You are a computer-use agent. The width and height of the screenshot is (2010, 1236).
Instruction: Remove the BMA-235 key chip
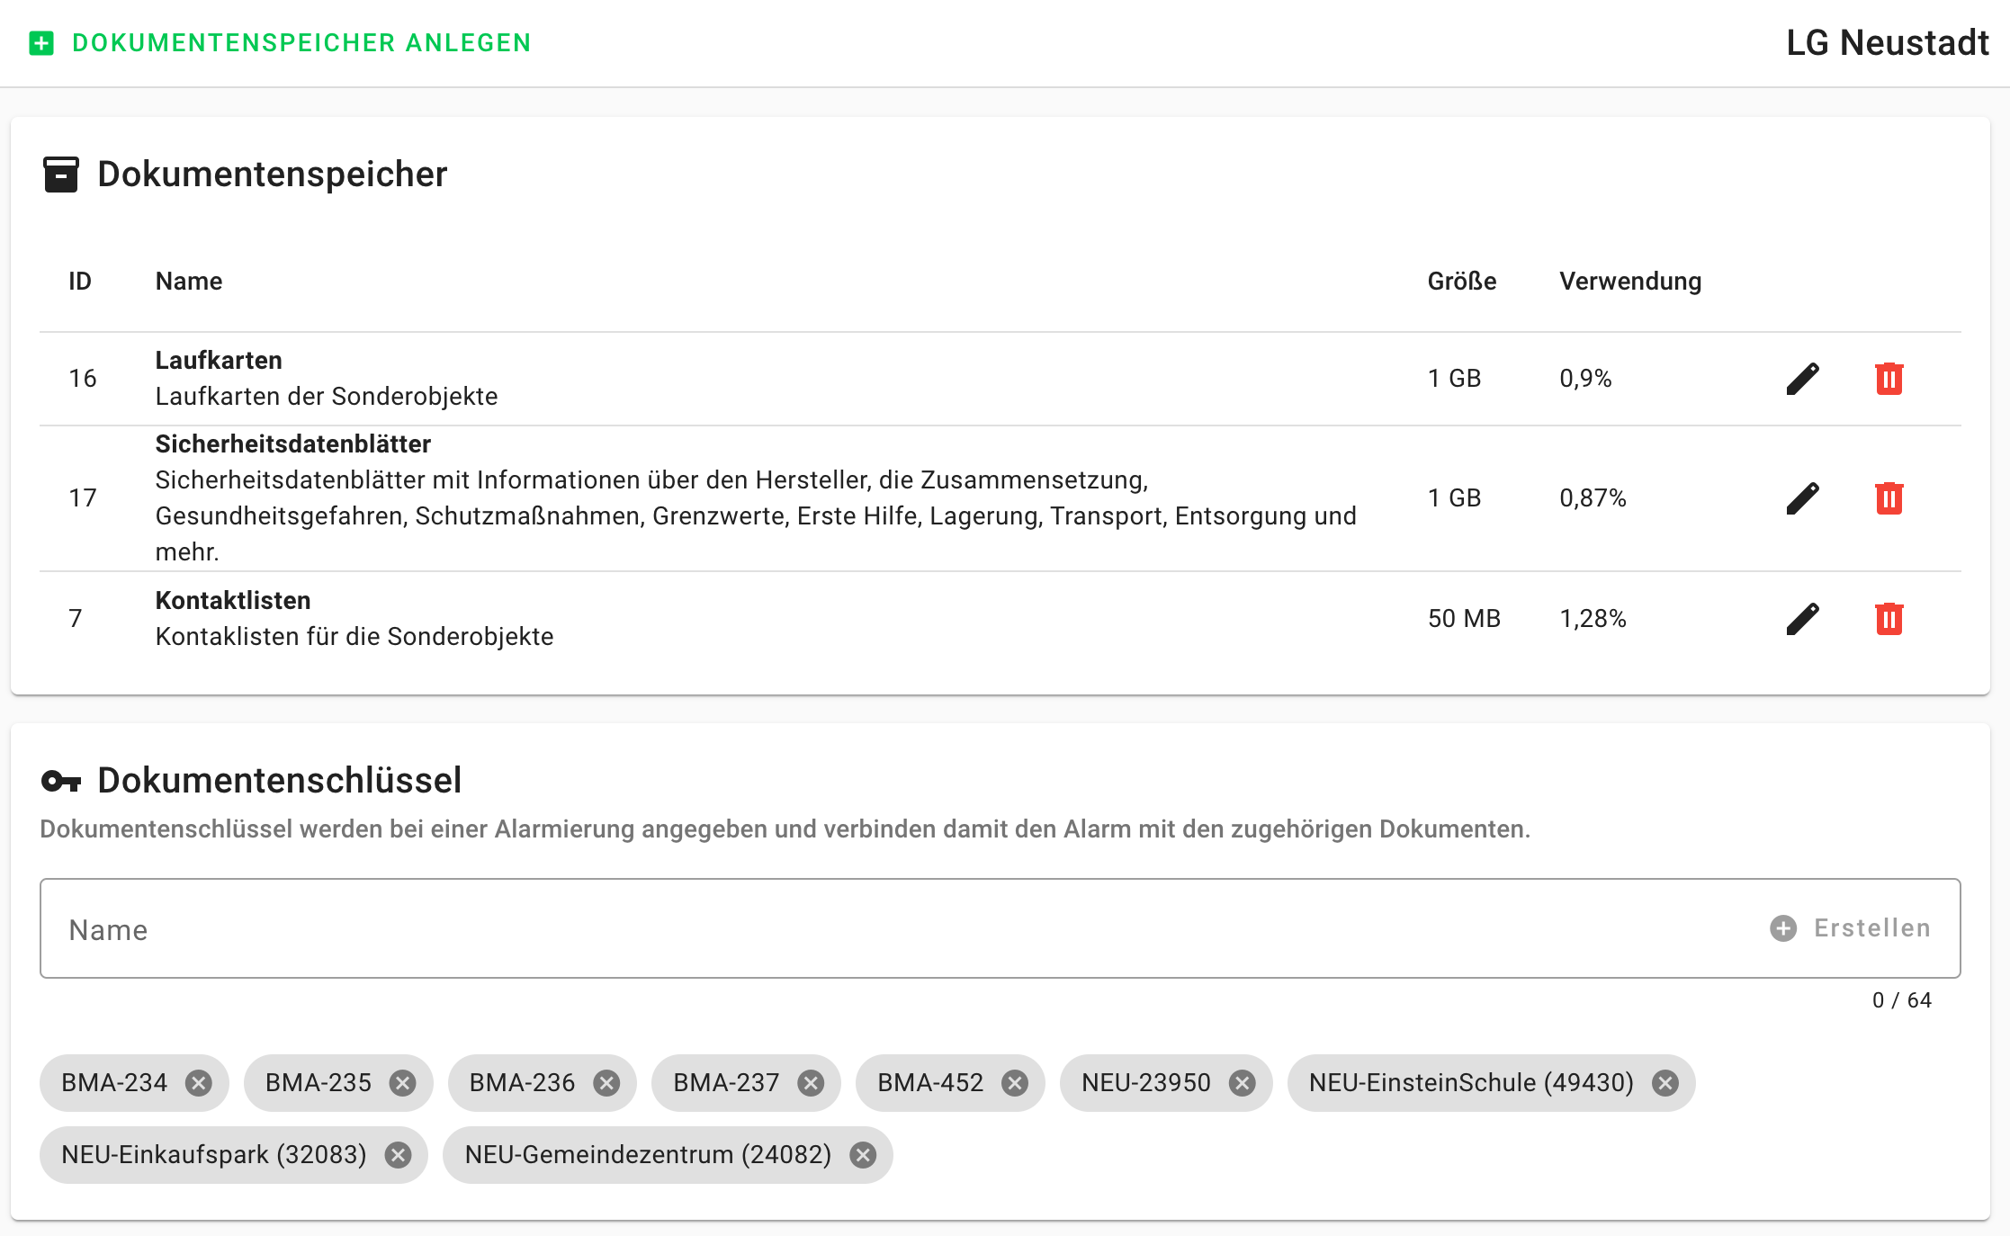point(402,1083)
